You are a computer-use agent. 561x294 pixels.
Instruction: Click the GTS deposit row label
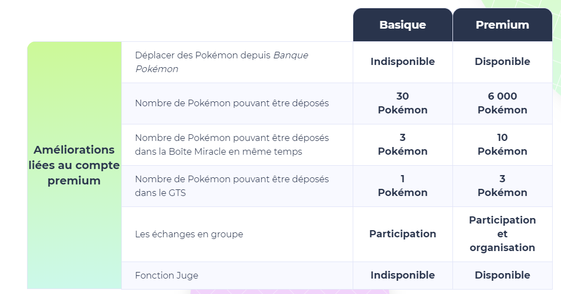[x=231, y=186]
